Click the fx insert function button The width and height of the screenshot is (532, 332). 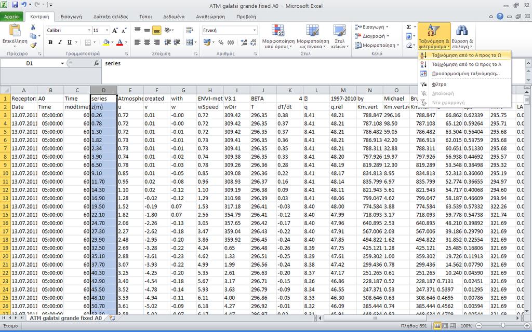point(96,63)
